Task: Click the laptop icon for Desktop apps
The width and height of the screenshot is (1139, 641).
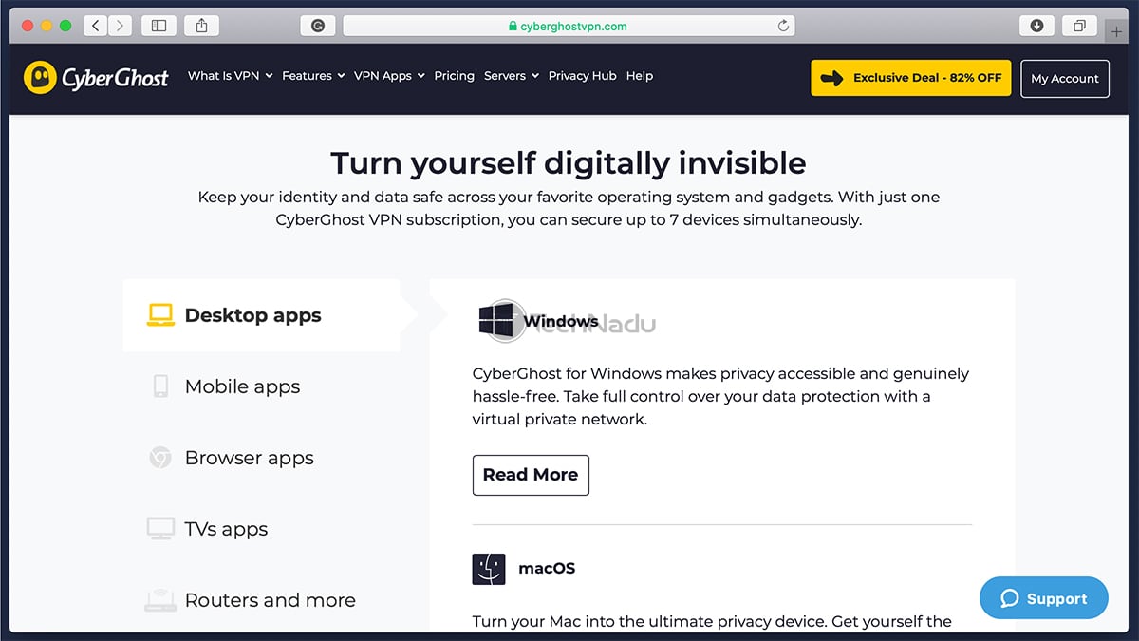Action: [160, 315]
